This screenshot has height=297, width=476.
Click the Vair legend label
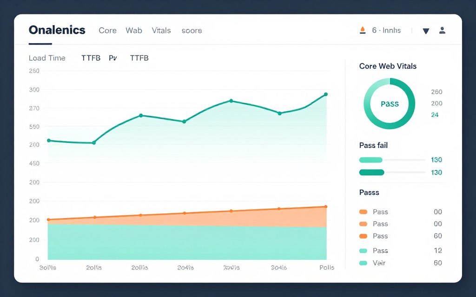click(x=379, y=263)
